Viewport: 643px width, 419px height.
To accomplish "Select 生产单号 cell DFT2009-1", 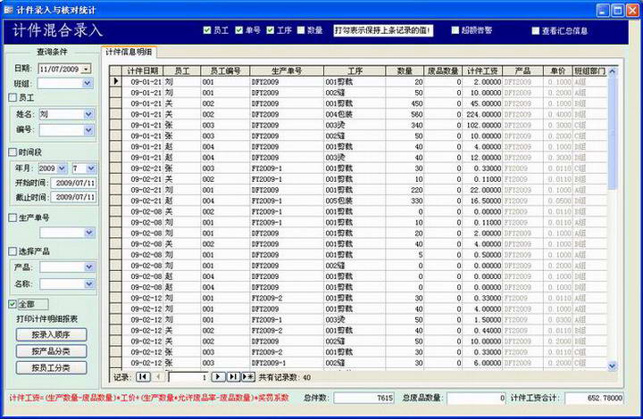I will coord(287,363).
